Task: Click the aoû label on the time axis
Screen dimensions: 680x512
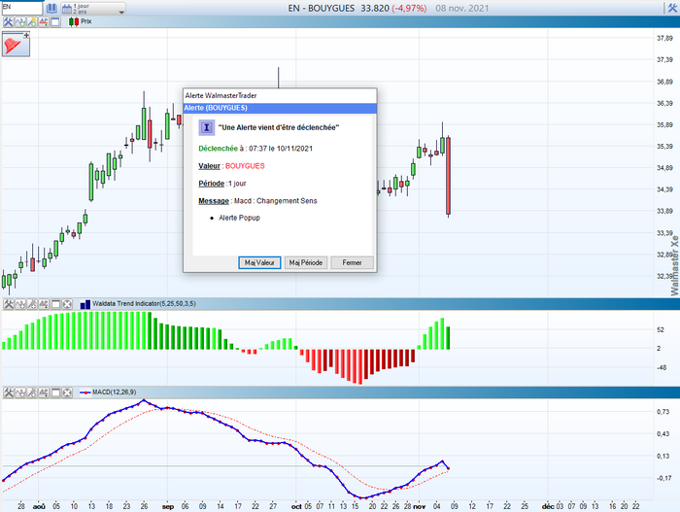Action: [39, 506]
